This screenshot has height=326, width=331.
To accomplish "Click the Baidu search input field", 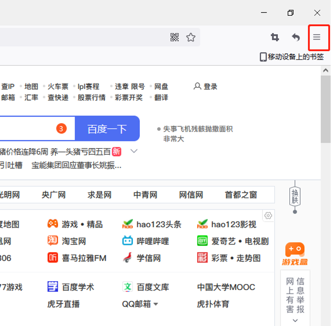I will tap(27, 129).
